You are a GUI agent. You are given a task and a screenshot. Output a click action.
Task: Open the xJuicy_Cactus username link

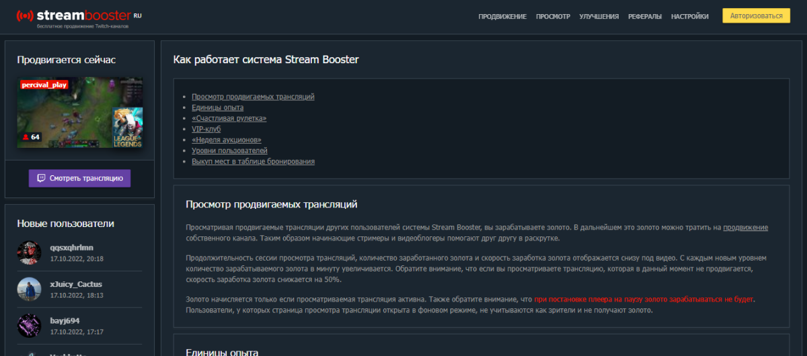pyautogui.click(x=76, y=284)
